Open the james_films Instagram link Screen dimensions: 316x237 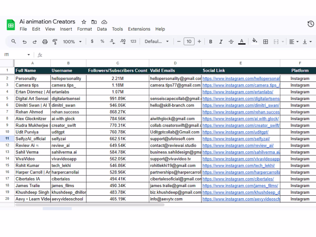[x=240, y=186]
